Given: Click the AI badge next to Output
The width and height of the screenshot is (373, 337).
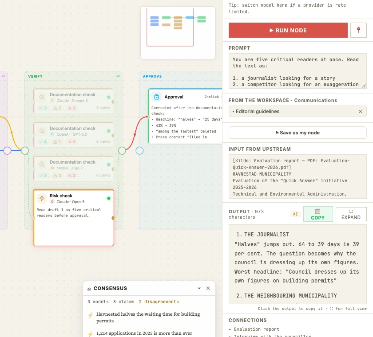Looking at the screenshot, I should click(x=295, y=214).
